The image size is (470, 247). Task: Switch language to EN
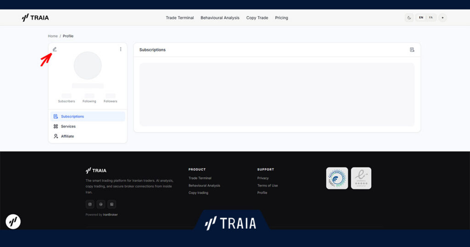click(x=421, y=18)
